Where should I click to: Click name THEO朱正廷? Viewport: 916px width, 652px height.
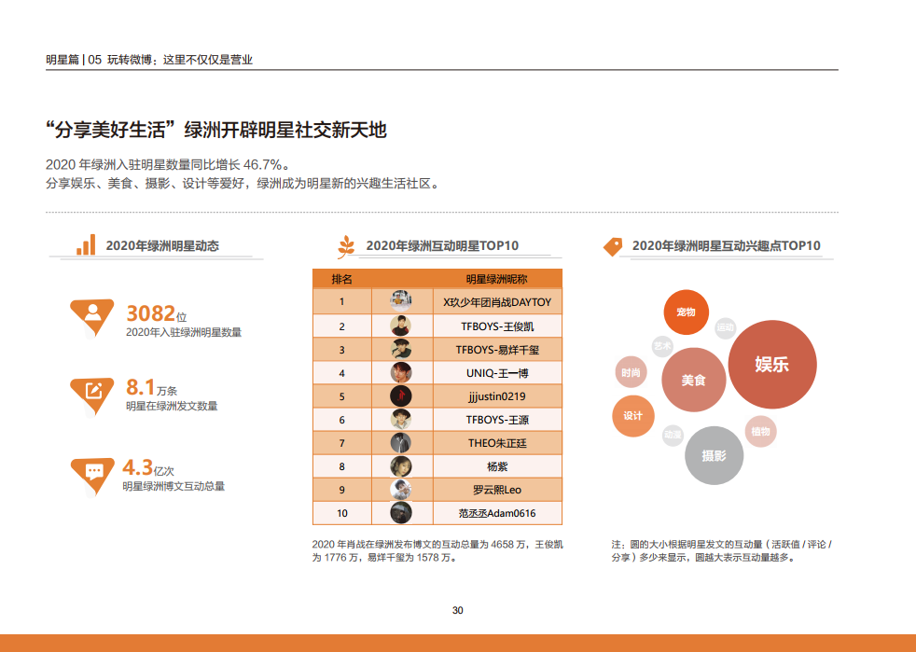point(497,443)
